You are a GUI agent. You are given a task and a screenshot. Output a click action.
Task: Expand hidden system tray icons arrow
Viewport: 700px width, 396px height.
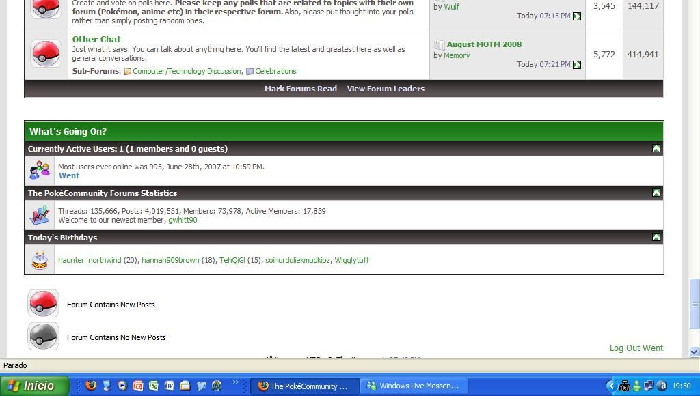pyautogui.click(x=611, y=386)
